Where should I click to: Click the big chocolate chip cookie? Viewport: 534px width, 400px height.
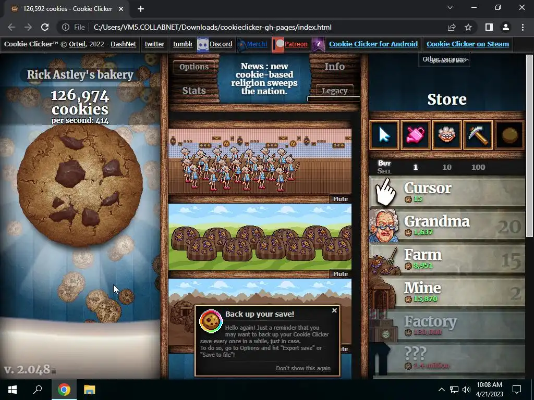(x=80, y=185)
